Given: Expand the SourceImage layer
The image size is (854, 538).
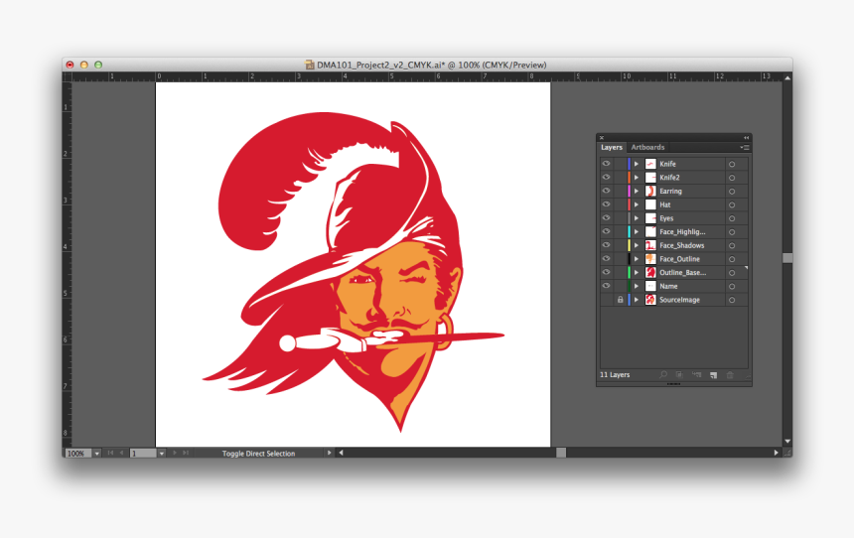Looking at the screenshot, I should coord(637,300).
